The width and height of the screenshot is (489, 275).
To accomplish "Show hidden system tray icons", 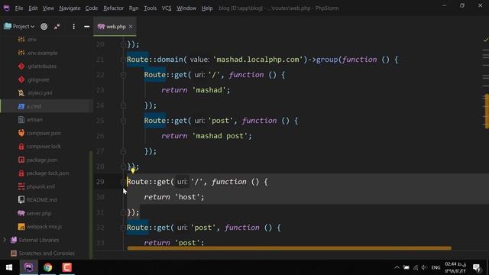I will coord(397,267).
